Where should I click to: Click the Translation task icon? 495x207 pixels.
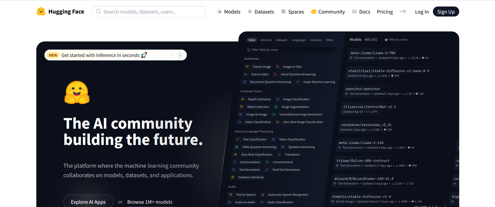coord(279,154)
